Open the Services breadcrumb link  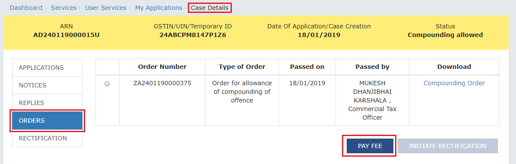[63, 8]
